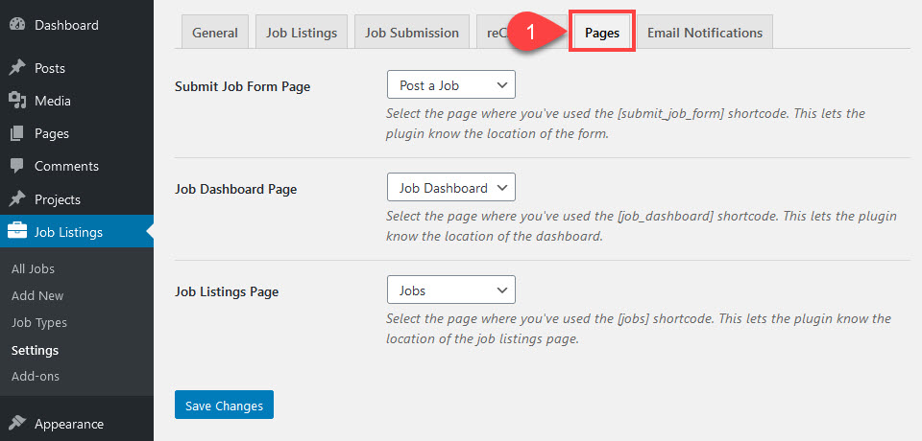Click the Dashboard gauge icon
Image resolution: width=922 pixels, height=441 pixels.
pos(17,26)
